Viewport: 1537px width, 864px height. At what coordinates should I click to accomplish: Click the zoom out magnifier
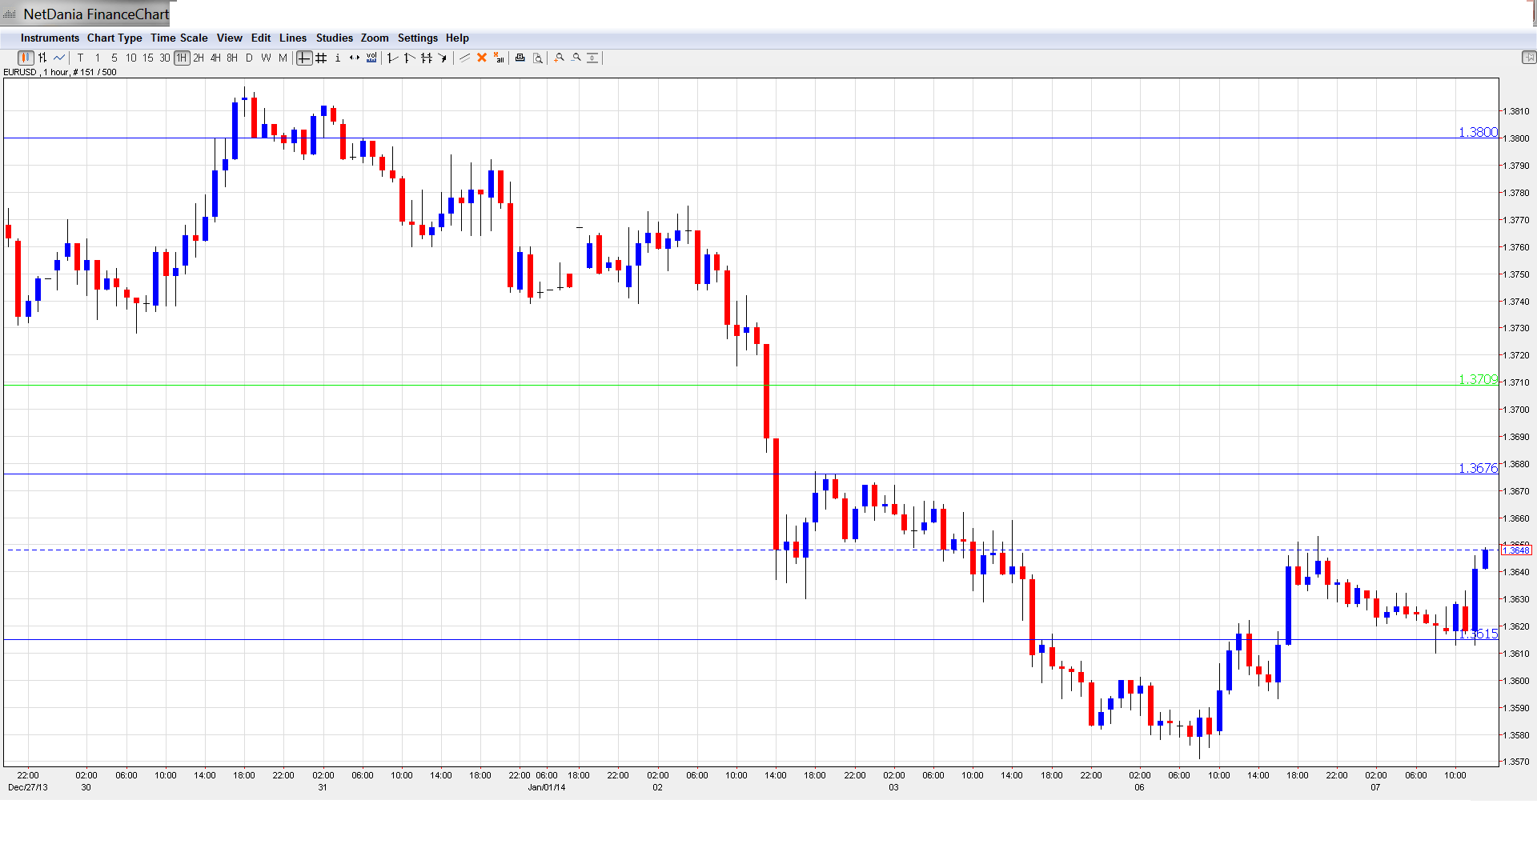click(576, 58)
